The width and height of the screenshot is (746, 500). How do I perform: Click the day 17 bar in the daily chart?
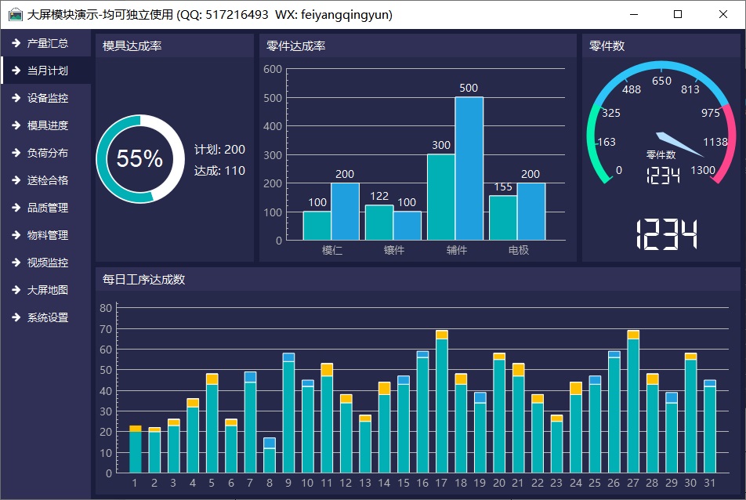coord(442,405)
